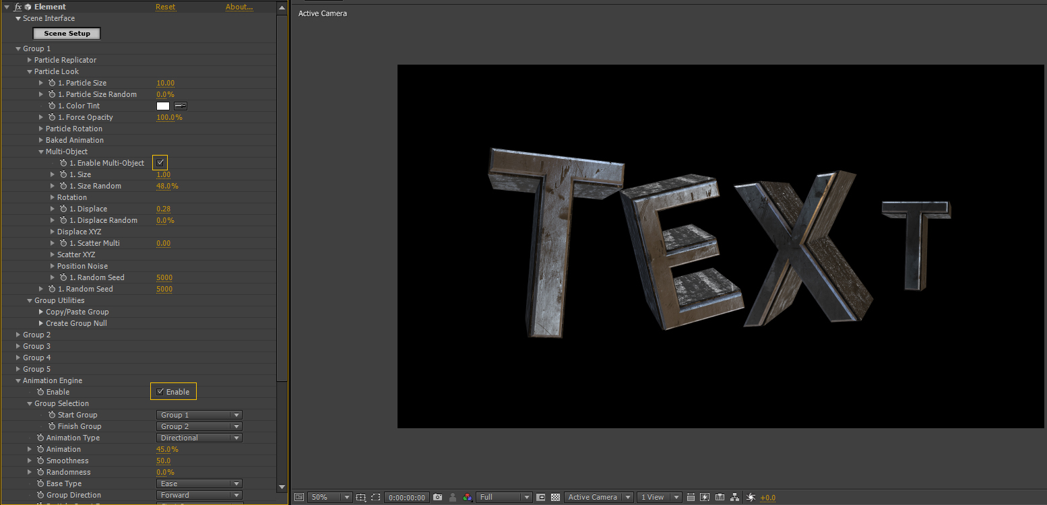Screen dimensions: 1047x505
Task: Expand Group 2 in the effect tree
Action: click(18, 335)
